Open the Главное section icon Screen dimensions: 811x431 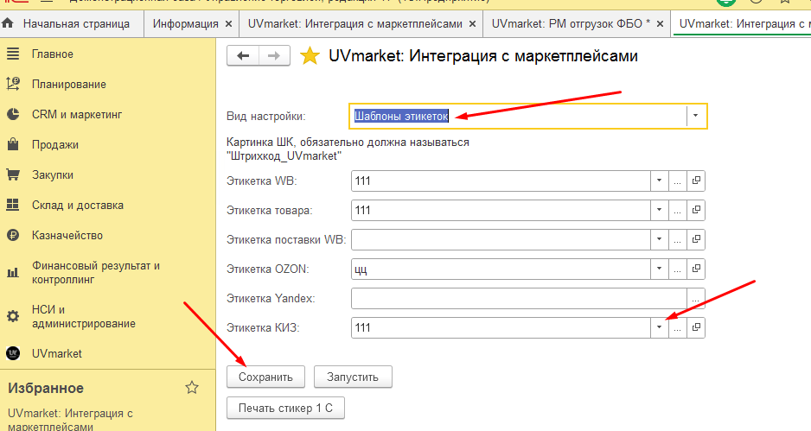pyautogui.click(x=13, y=54)
